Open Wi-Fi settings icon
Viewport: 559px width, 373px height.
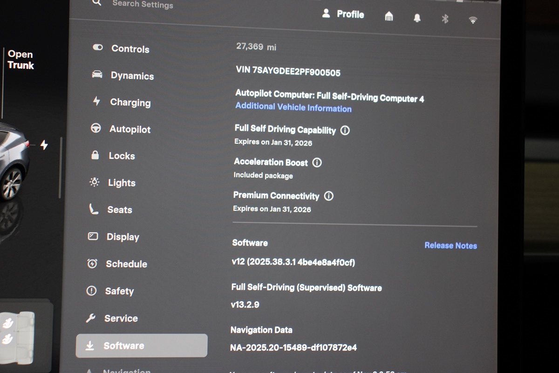click(x=473, y=20)
